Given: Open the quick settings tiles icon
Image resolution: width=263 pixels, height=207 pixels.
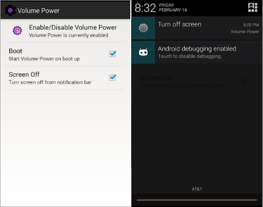Looking at the screenshot, I should [x=252, y=7].
